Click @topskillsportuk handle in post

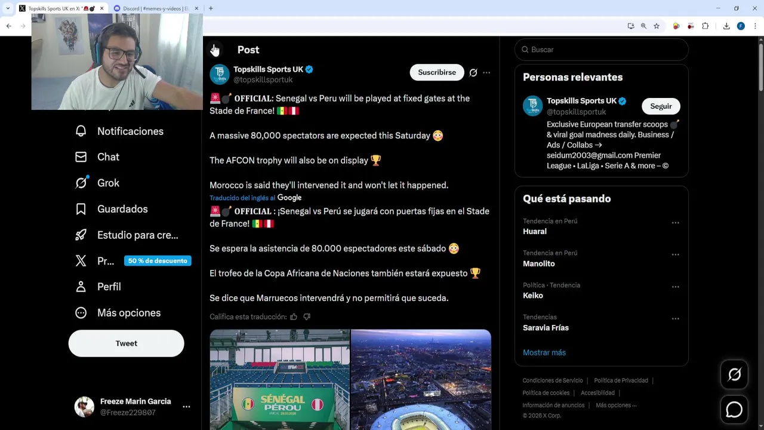[263, 79]
